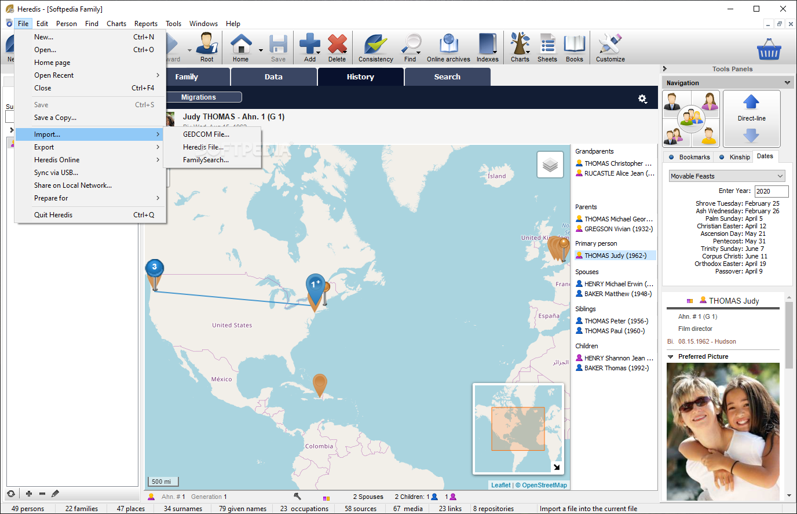Open the Leaflet link on map
The width and height of the screenshot is (797, 514).
pos(501,486)
